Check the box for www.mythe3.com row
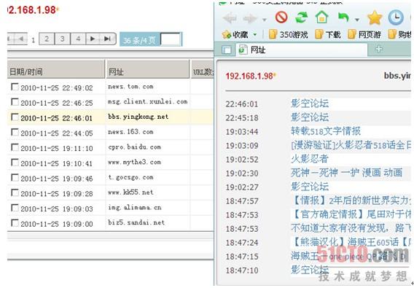This screenshot has width=414, height=288. point(15,163)
